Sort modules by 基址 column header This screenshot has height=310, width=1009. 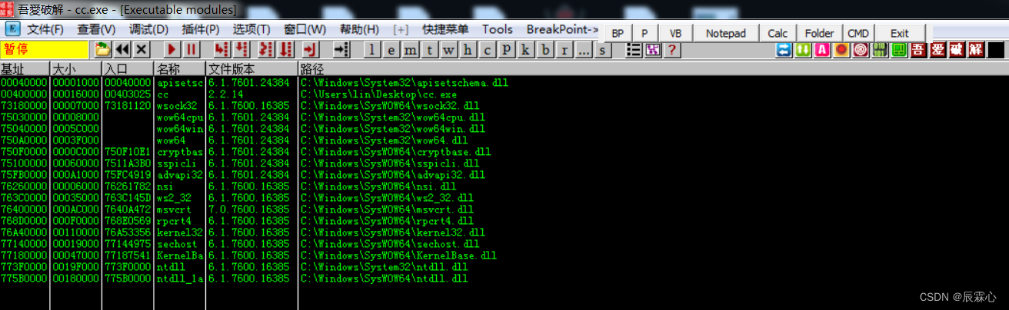25,68
